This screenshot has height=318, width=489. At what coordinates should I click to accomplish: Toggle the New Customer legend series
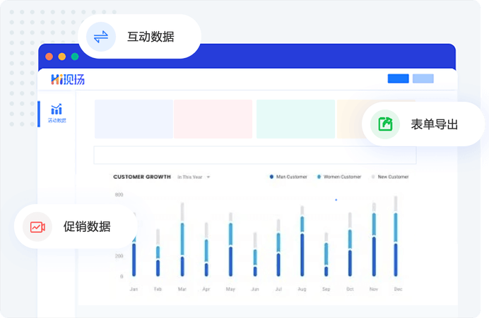[x=390, y=177]
